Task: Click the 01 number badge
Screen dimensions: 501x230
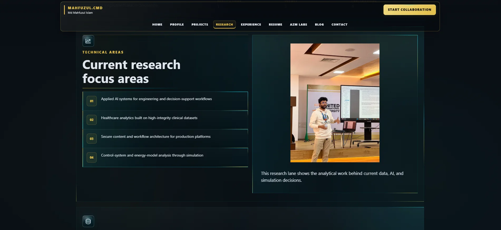Action: point(92,101)
